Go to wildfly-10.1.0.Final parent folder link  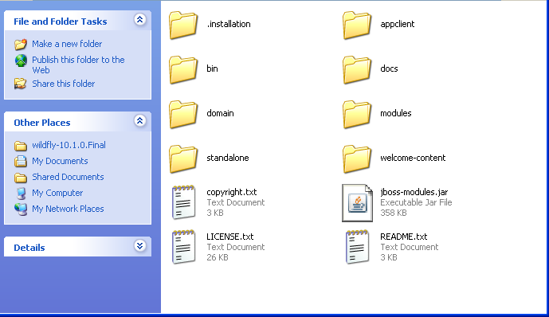pyautogui.click(x=69, y=145)
